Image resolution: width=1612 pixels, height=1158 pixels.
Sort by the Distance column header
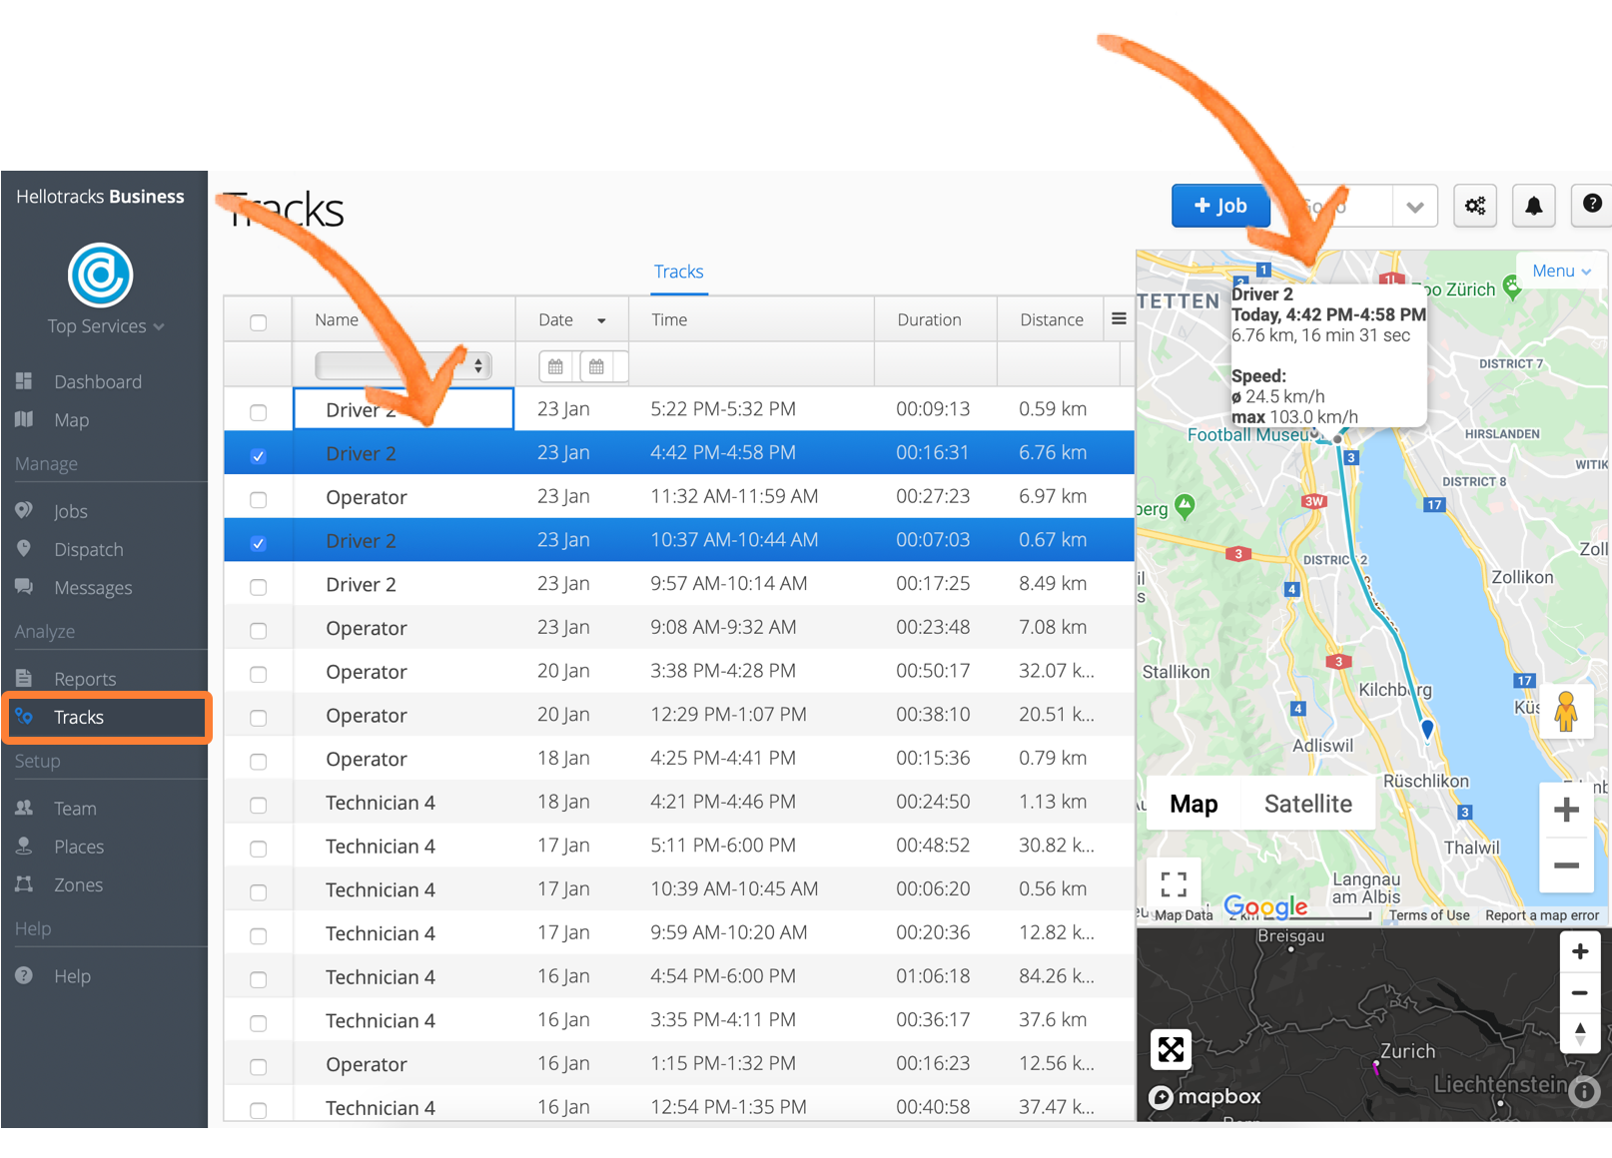1052,319
